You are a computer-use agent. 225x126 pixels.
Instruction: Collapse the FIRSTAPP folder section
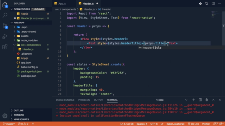[31, 22]
